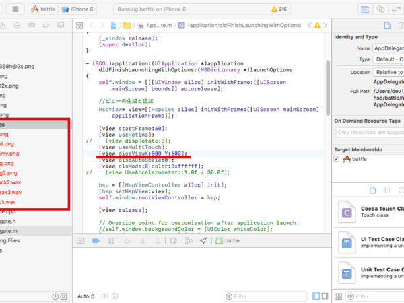Open the Location Relative to dropdown
The height and width of the screenshot is (303, 404).
(x=389, y=72)
